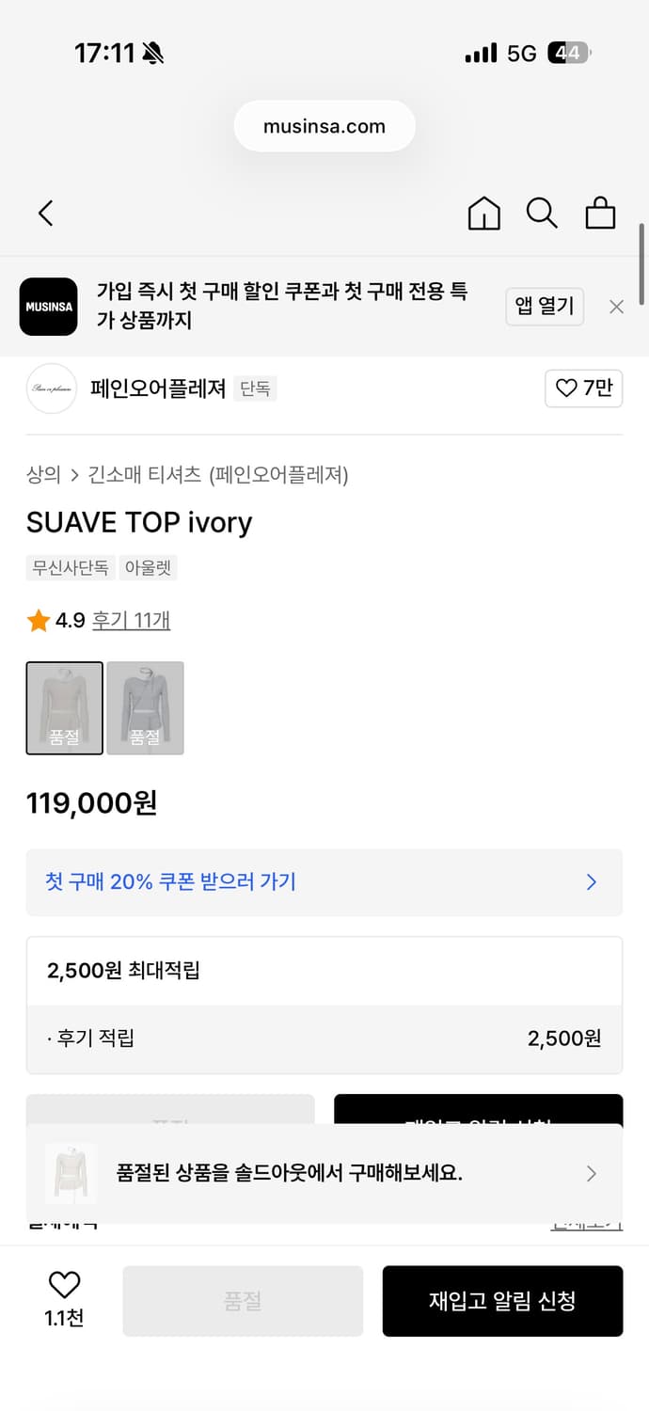Screen dimensions: 649x1411
Task: Navigate back using the back arrow
Action: [x=45, y=214]
